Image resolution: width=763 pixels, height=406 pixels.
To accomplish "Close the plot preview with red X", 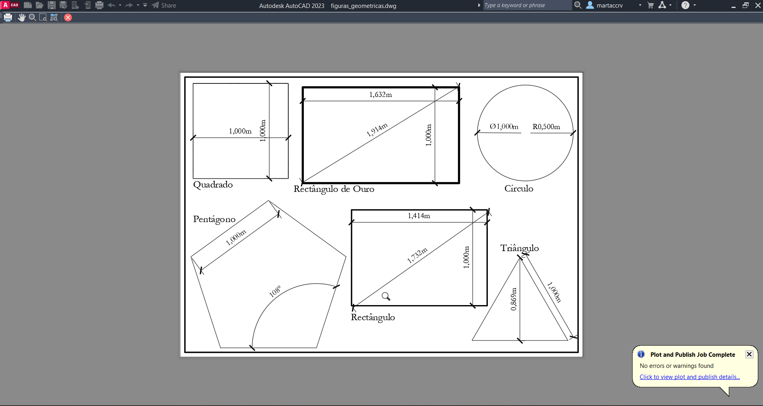I will (68, 17).
